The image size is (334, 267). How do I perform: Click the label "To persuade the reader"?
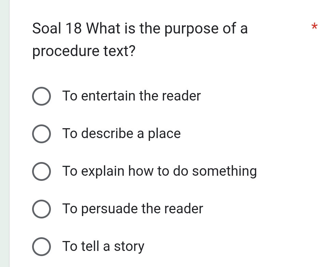point(133,209)
